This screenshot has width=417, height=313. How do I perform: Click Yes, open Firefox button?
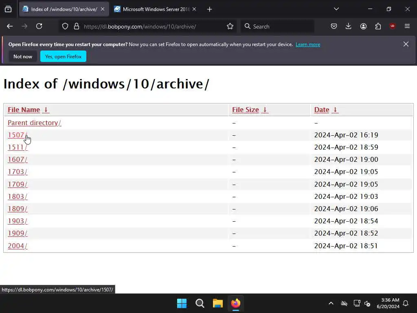(x=63, y=56)
